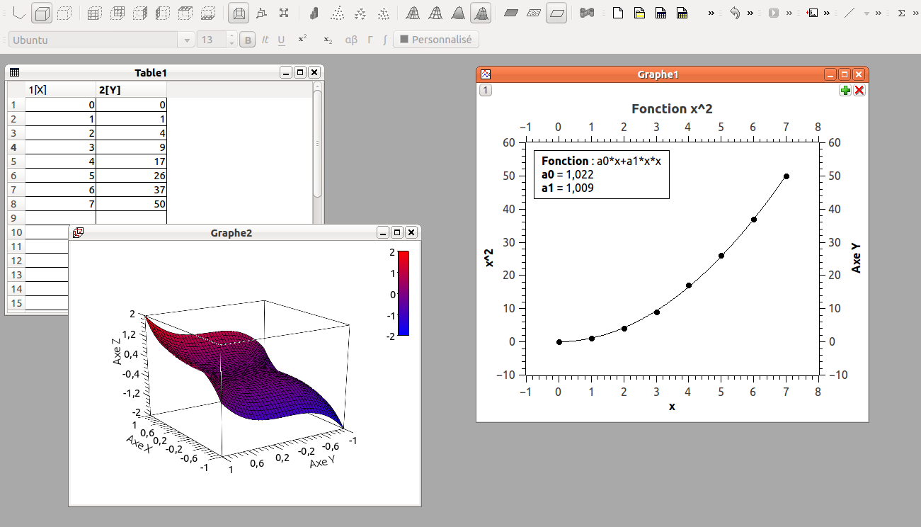
Task: Toggle the floor grid icon
Action: point(208,13)
